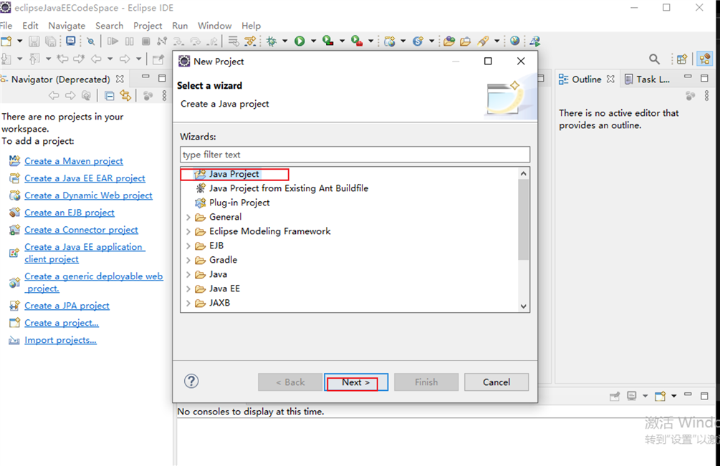Viewport: 720px width, 466px height.
Task: Click the Step Over toolbar icon
Action: coord(195,42)
